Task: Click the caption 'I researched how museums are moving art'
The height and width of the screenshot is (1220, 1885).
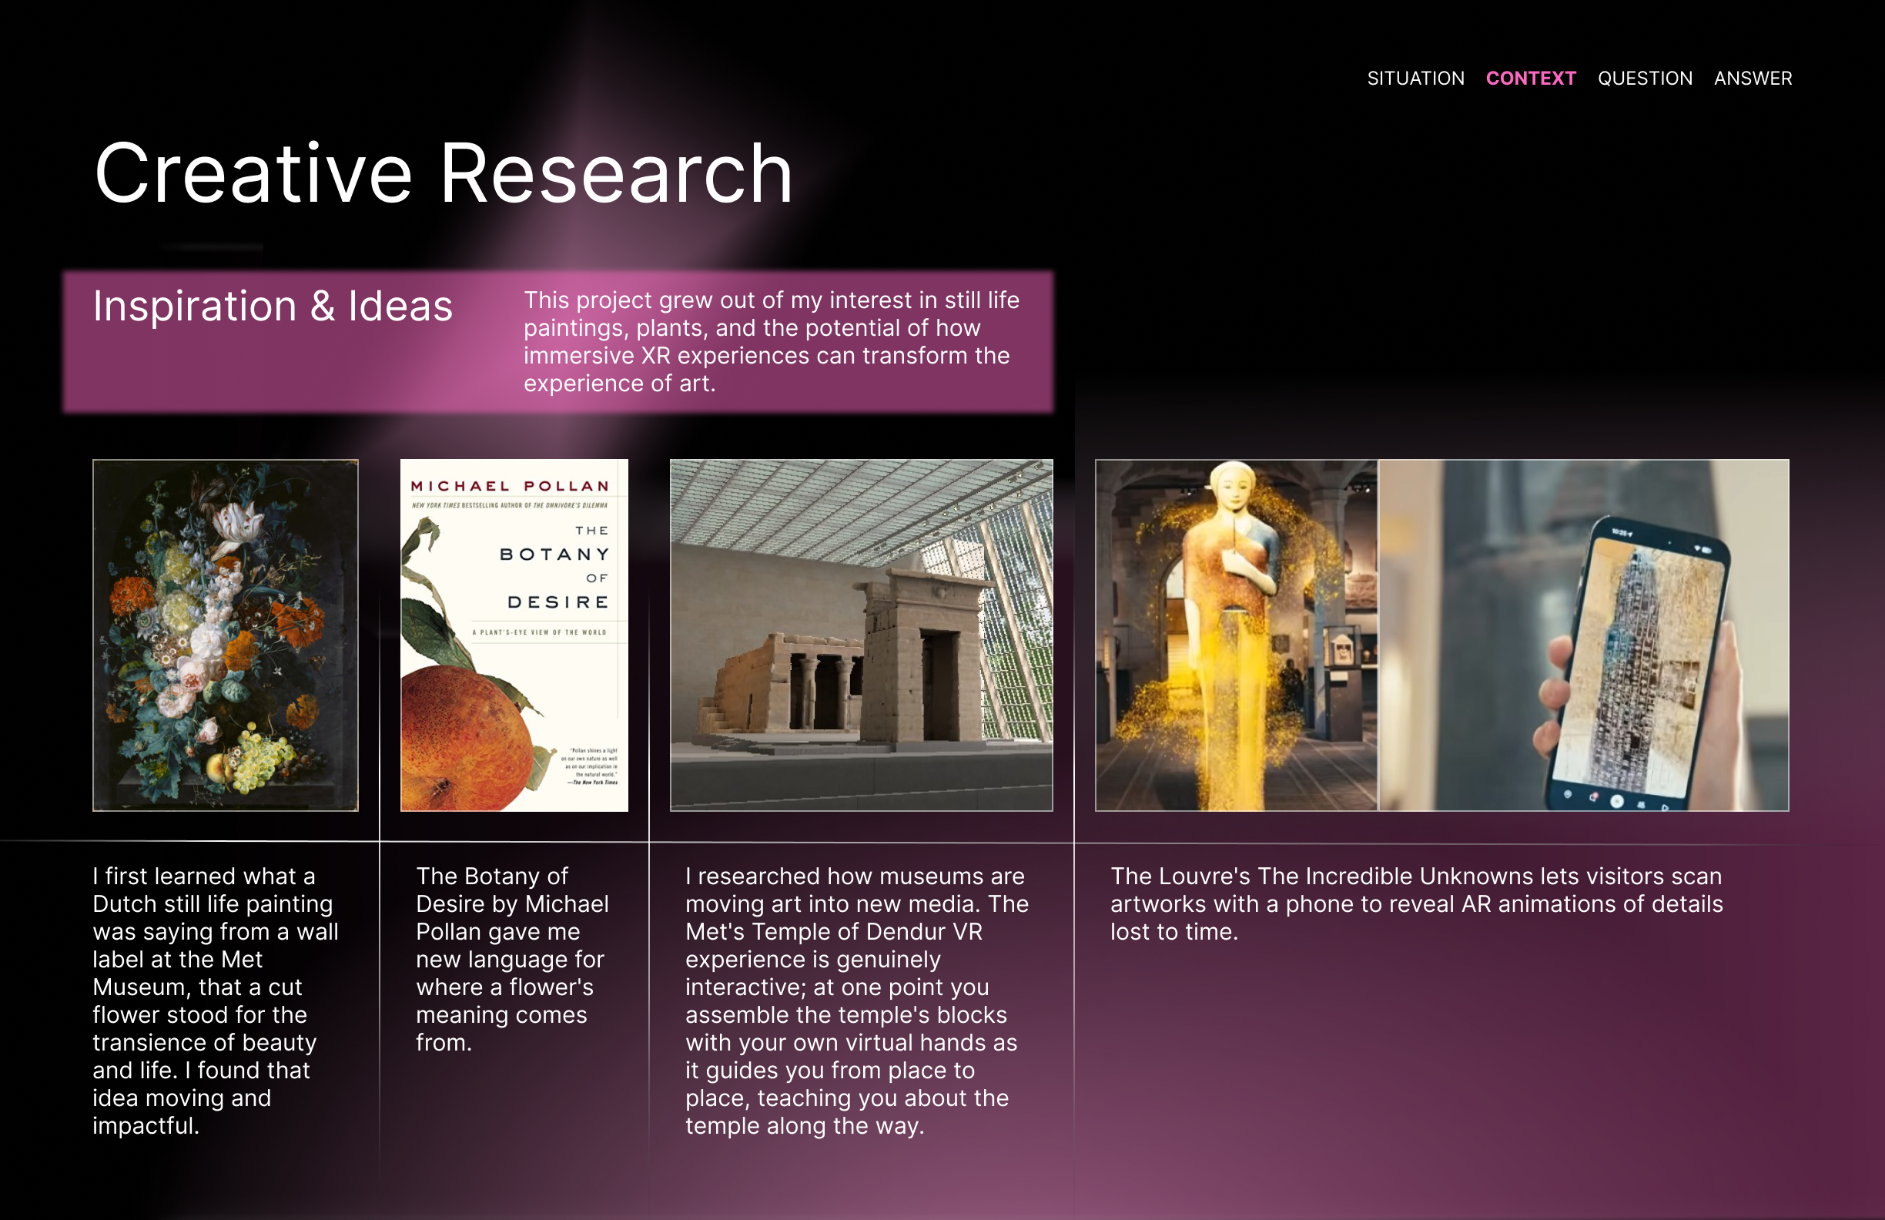Action: 857,1000
